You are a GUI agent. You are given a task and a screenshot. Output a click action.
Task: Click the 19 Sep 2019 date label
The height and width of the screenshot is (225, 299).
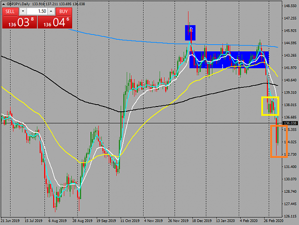pos(106,221)
